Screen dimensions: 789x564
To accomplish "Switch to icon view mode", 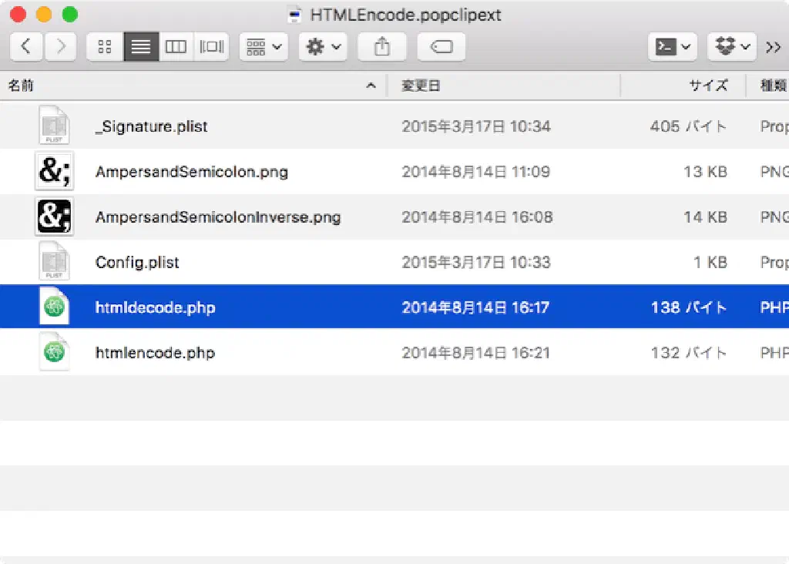I will point(105,47).
